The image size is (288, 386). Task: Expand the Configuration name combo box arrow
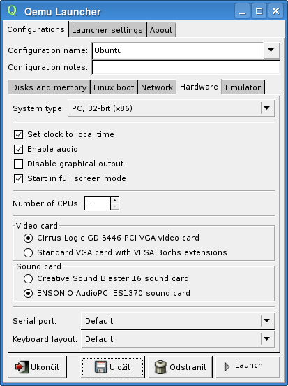click(x=271, y=50)
